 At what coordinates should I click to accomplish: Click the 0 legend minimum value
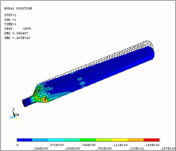coord(17,145)
